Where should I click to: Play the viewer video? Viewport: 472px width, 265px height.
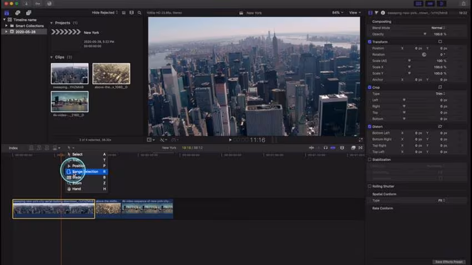(x=230, y=140)
